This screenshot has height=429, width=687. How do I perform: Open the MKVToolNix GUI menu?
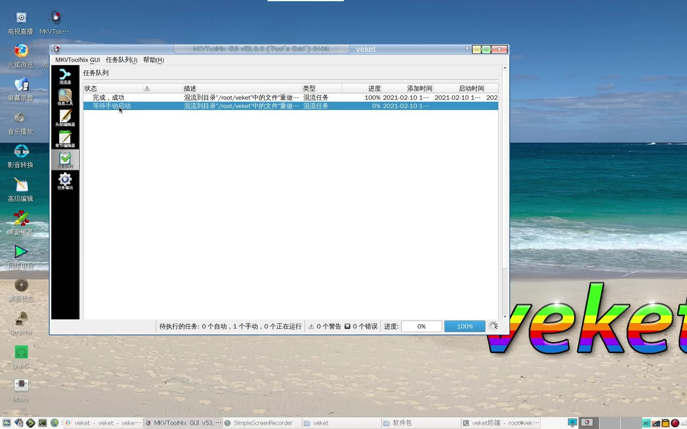pos(78,60)
